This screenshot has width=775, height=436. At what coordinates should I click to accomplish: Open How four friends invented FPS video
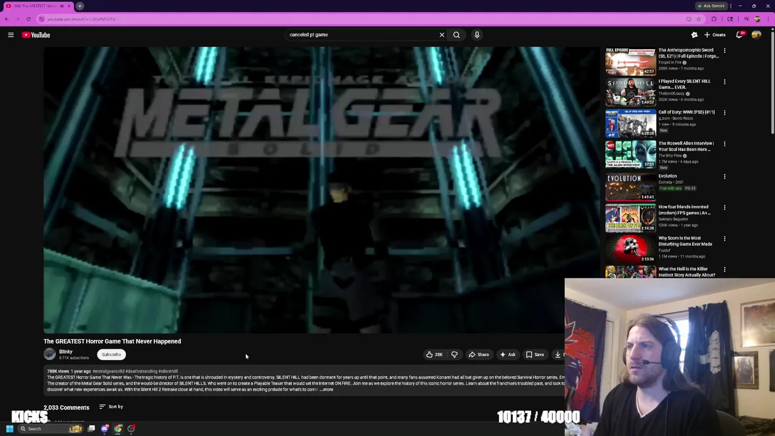[630, 217]
